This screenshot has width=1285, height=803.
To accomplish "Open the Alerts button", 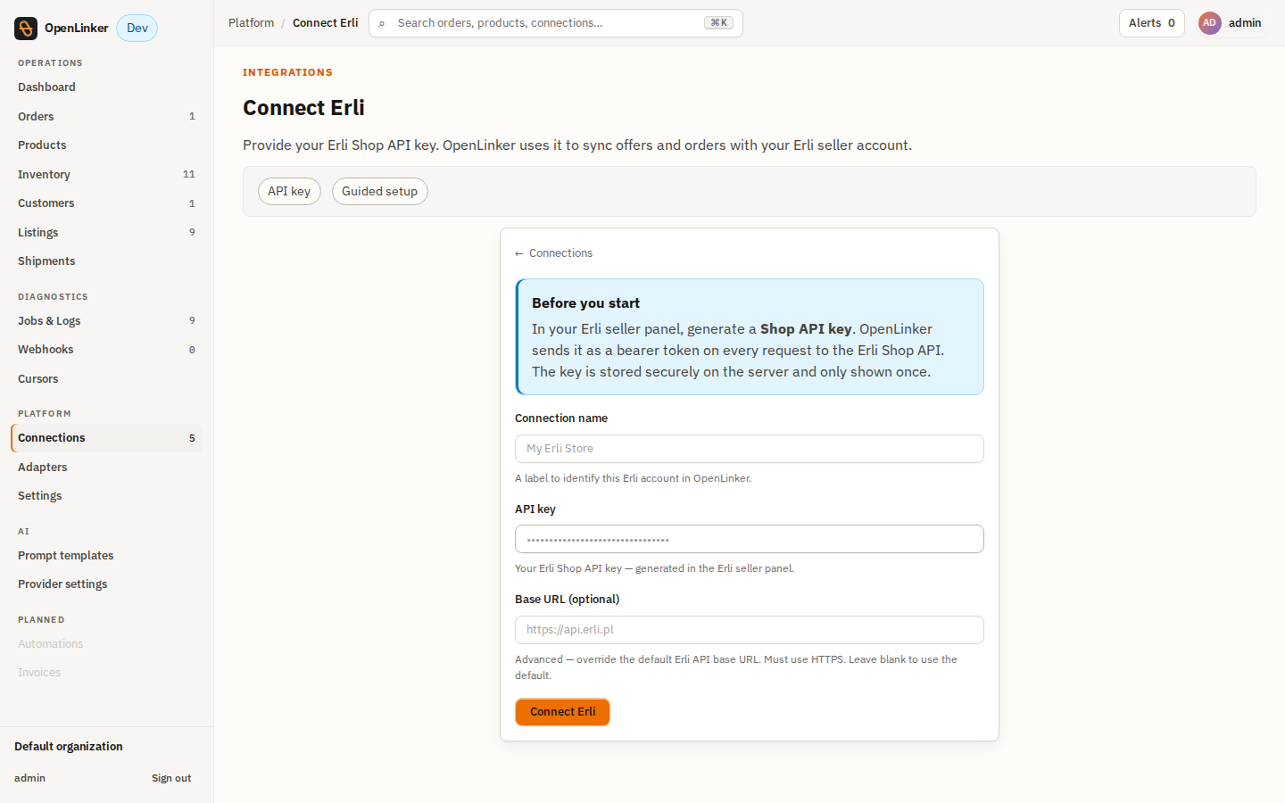I will 1151,23.
